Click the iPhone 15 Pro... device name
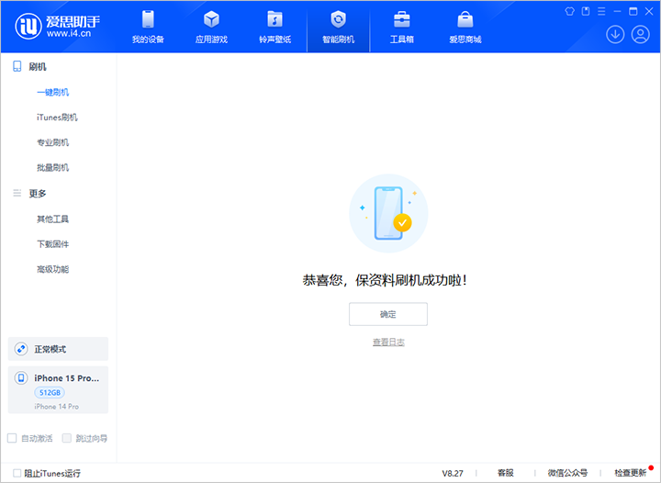661x483 pixels. tap(67, 378)
